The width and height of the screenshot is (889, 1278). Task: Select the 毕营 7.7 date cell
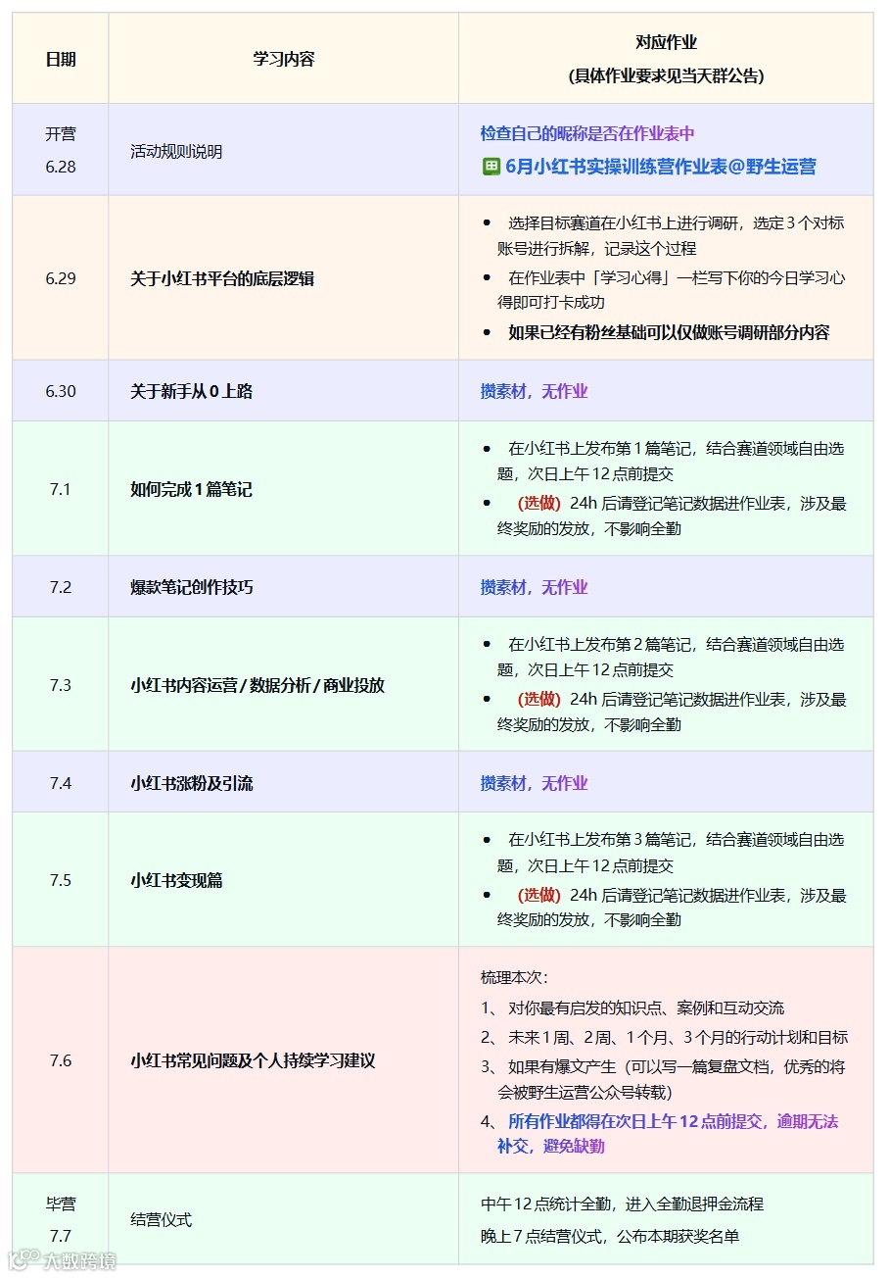point(61,1219)
